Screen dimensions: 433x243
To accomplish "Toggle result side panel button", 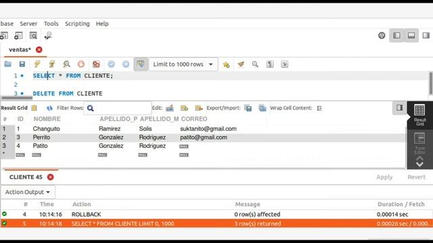I will (x=399, y=108).
